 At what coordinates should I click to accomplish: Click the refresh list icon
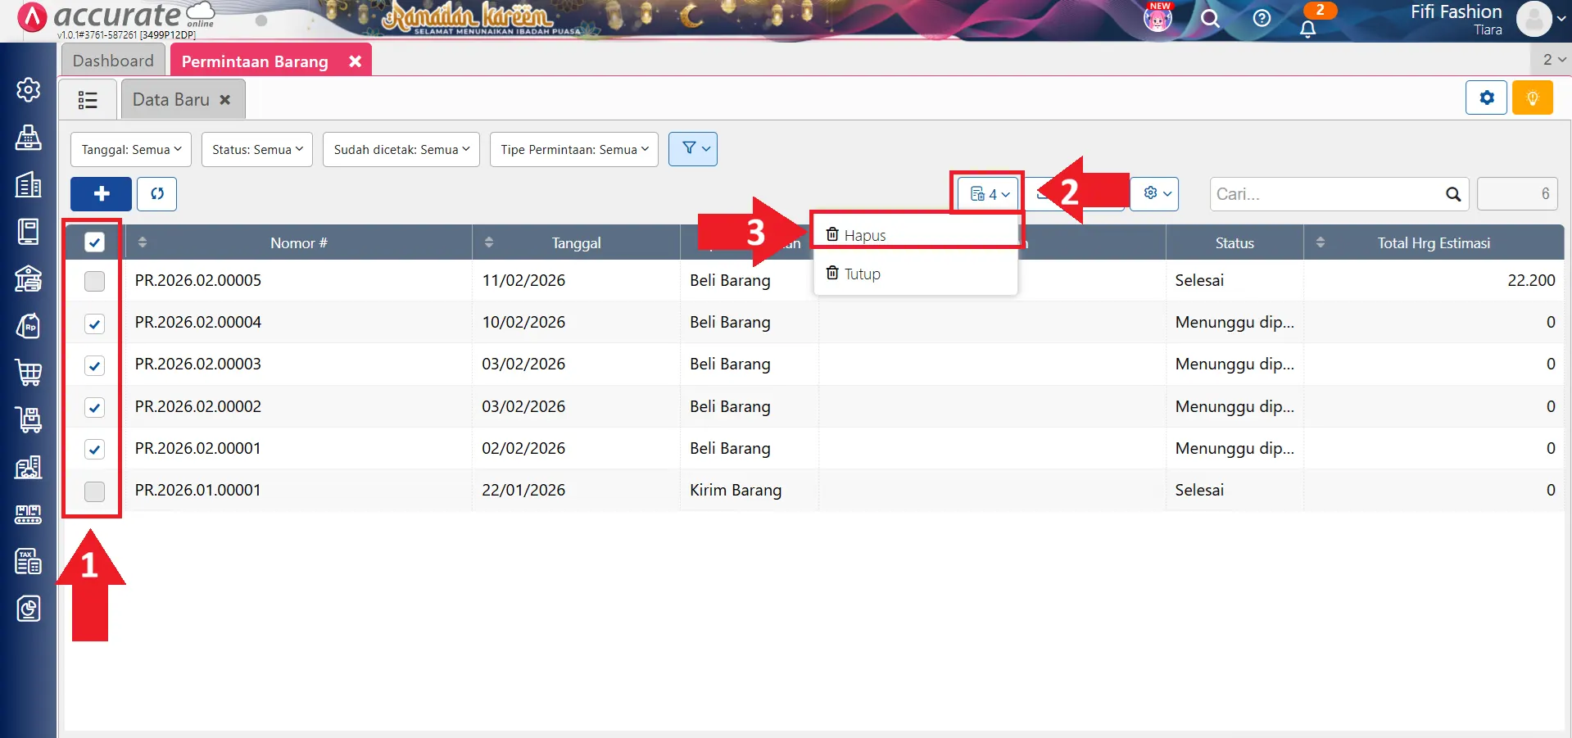pos(156,194)
